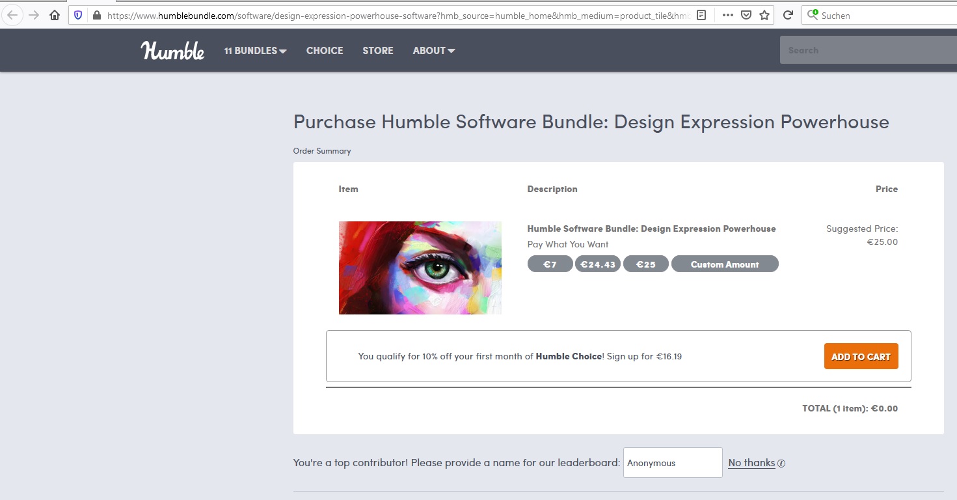Open the Store nav item
This screenshot has height=500, width=957.
point(378,50)
